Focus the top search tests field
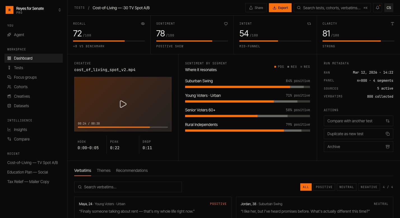Viewport: 400px width, 218px height. (332, 8)
